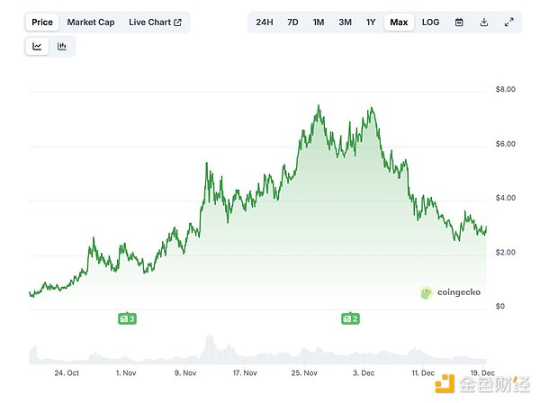Open the calendar date range picker
Screen dimensions: 540x403
coord(459,22)
